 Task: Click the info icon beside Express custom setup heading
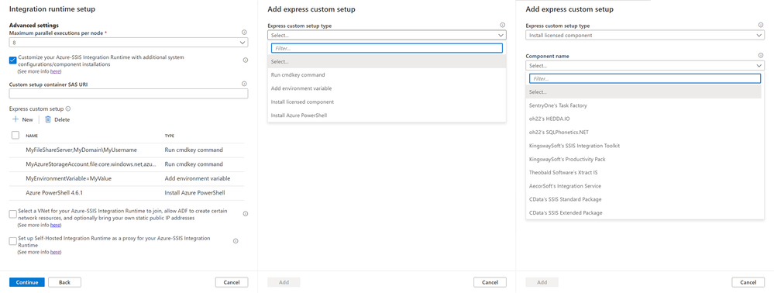pyautogui.click(x=68, y=109)
